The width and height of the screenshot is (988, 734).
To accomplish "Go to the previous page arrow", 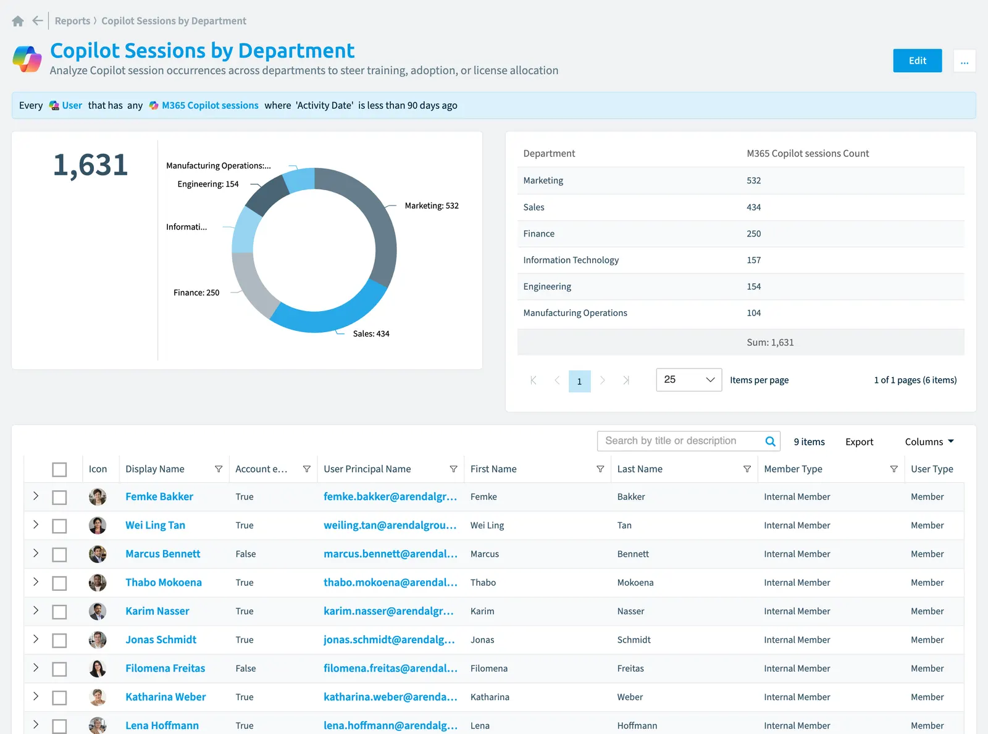I will (557, 381).
